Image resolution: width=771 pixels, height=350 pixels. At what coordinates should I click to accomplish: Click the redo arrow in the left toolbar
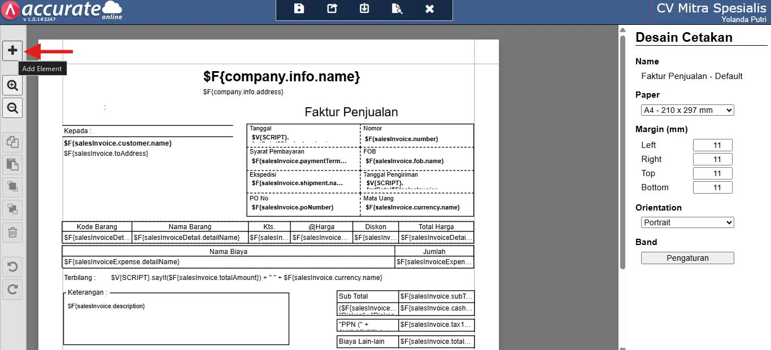(12, 290)
